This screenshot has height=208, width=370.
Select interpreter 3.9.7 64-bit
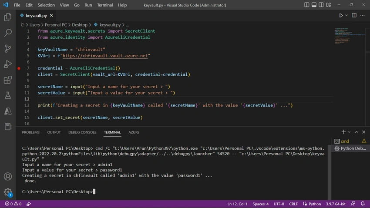336,204
